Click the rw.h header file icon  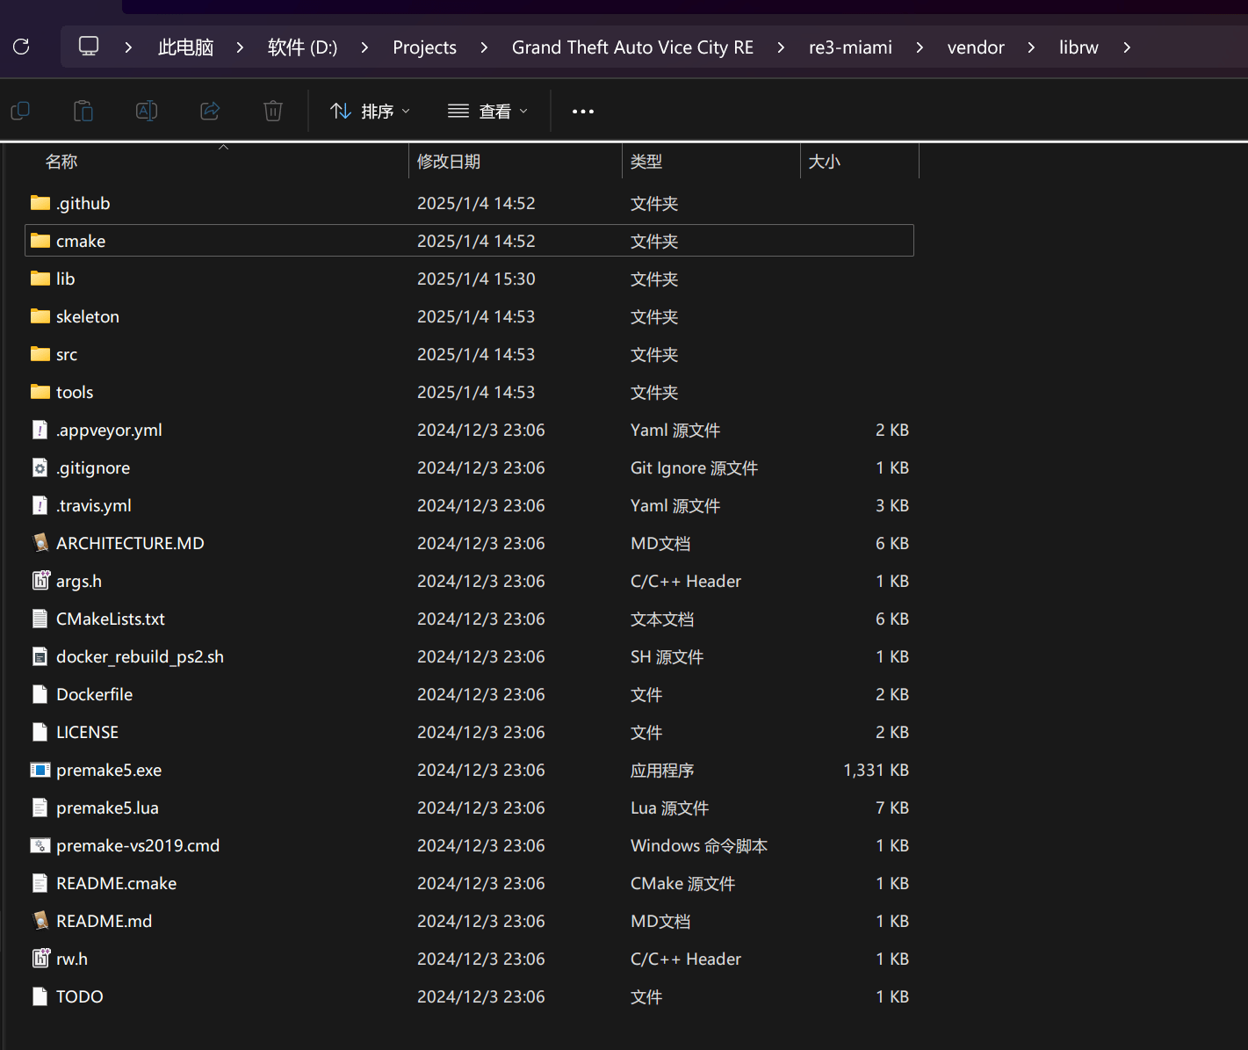[x=40, y=959]
